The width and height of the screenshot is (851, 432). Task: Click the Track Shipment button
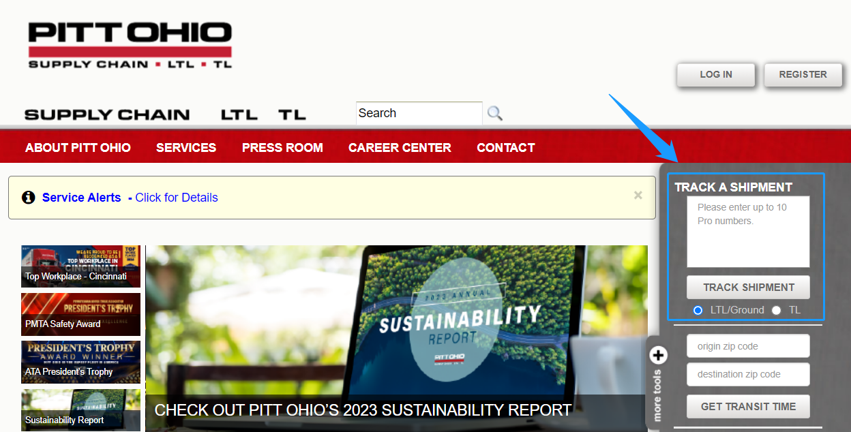tap(748, 288)
